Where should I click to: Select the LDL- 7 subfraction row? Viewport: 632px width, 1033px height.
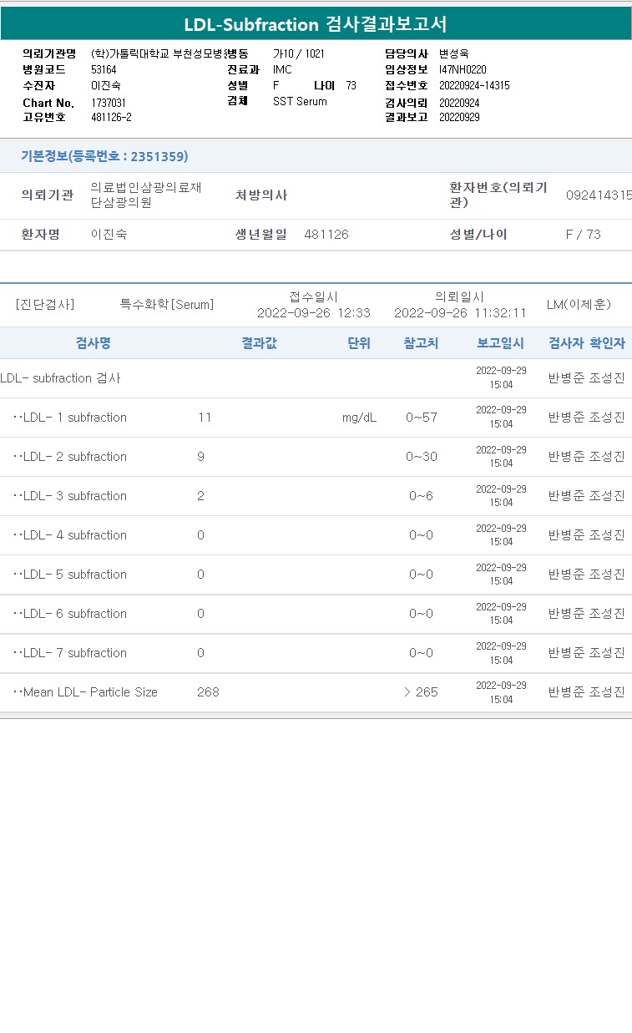point(316,653)
